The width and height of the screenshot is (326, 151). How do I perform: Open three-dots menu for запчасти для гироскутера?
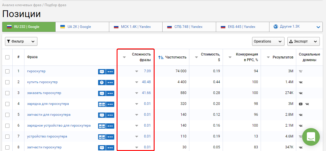pos(110,115)
